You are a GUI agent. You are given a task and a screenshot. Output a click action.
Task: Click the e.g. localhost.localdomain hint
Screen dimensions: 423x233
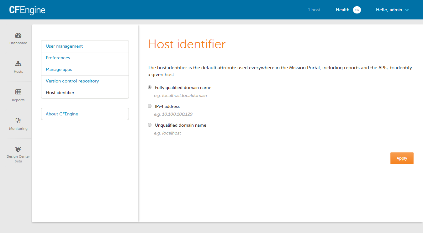[x=180, y=95]
